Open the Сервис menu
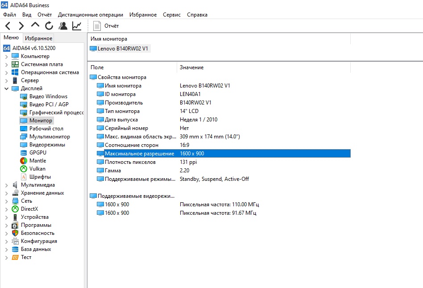The width and height of the screenshot is (423, 288). point(172,15)
